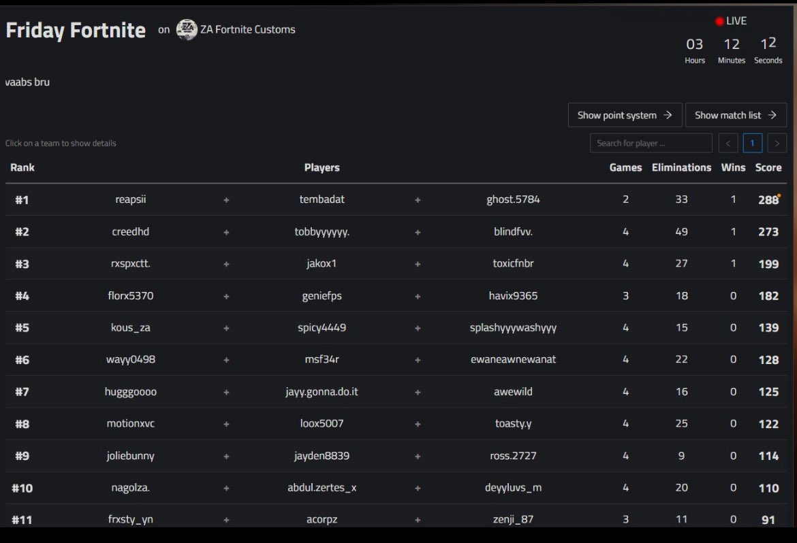Open the ZA Fortnite Customs logo icon

(x=187, y=29)
